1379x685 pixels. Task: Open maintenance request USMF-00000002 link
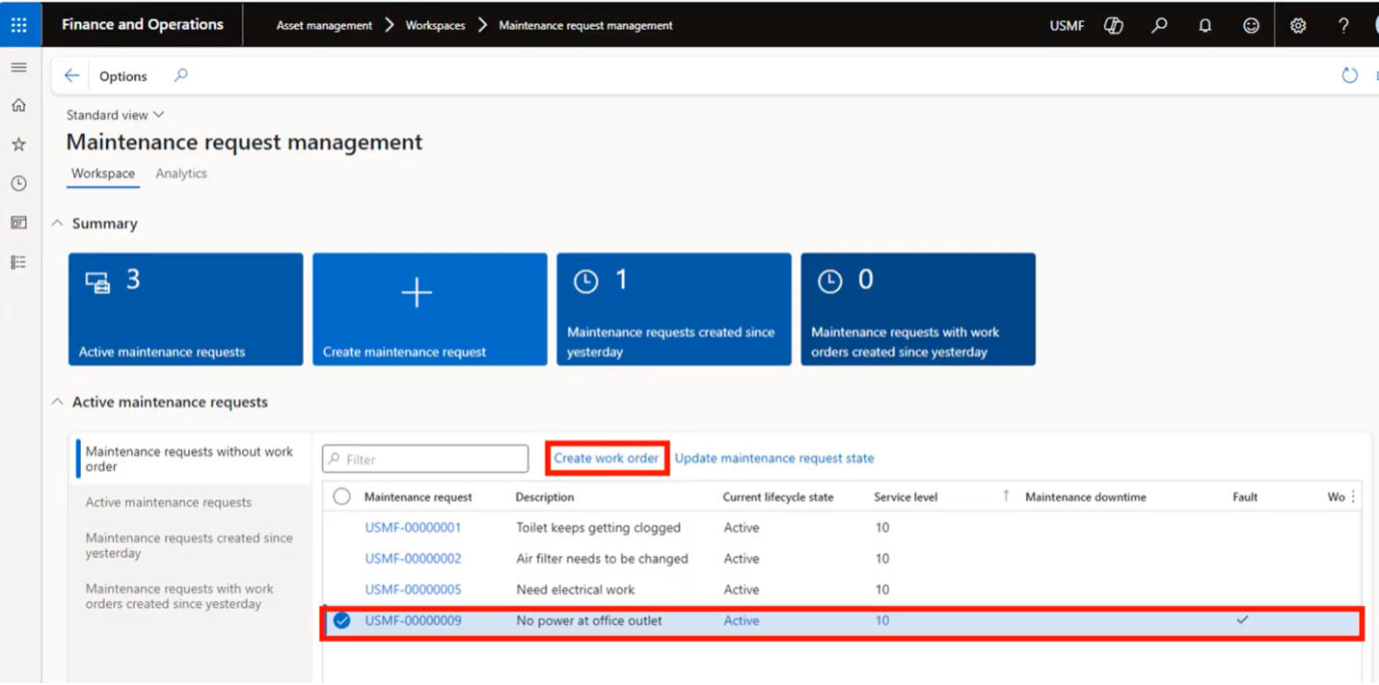[x=413, y=559]
